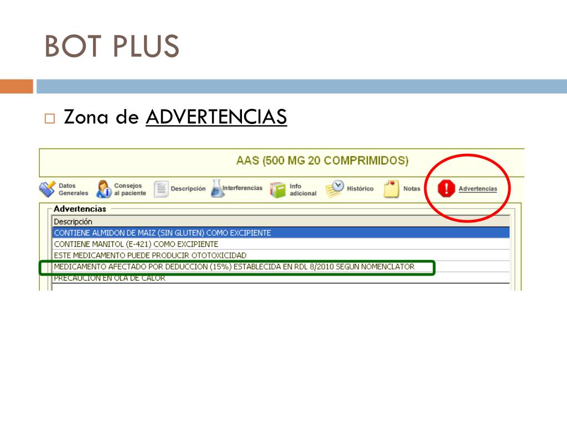Click the Descripción column header in list
Viewport: 567px width, 425px height.
click(281, 221)
